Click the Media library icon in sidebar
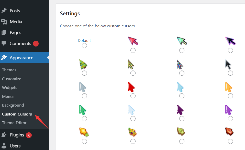This screenshot has width=245, height=150. coord(4,21)
